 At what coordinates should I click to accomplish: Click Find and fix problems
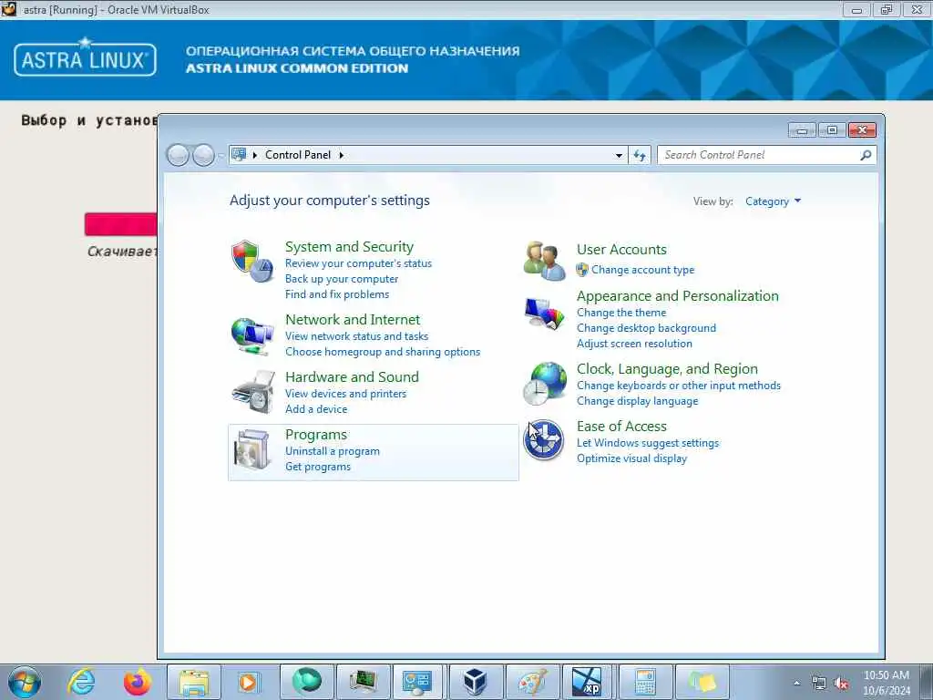pos(337,294)
